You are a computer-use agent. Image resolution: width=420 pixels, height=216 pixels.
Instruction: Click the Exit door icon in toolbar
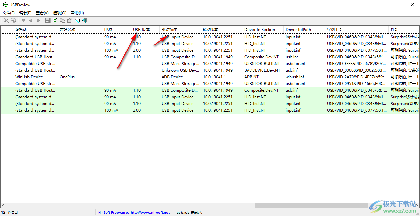pos(84,21)
